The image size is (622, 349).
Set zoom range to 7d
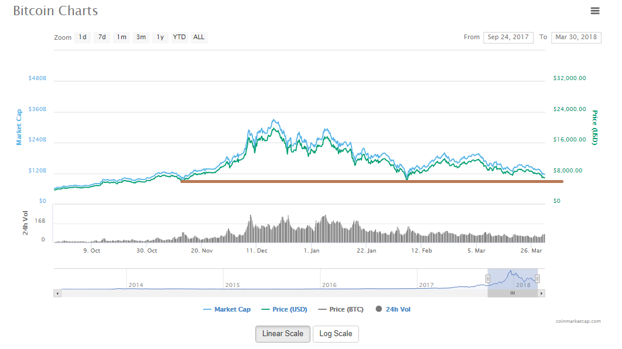click(102, 37)
